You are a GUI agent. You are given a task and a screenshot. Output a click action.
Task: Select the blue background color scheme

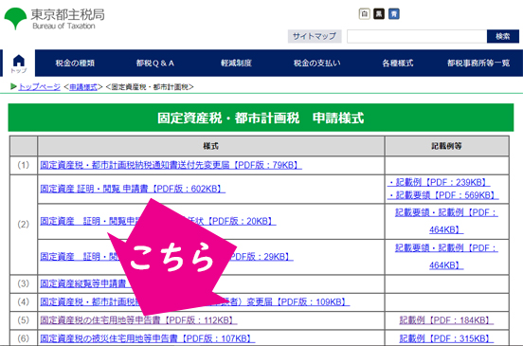394,14
